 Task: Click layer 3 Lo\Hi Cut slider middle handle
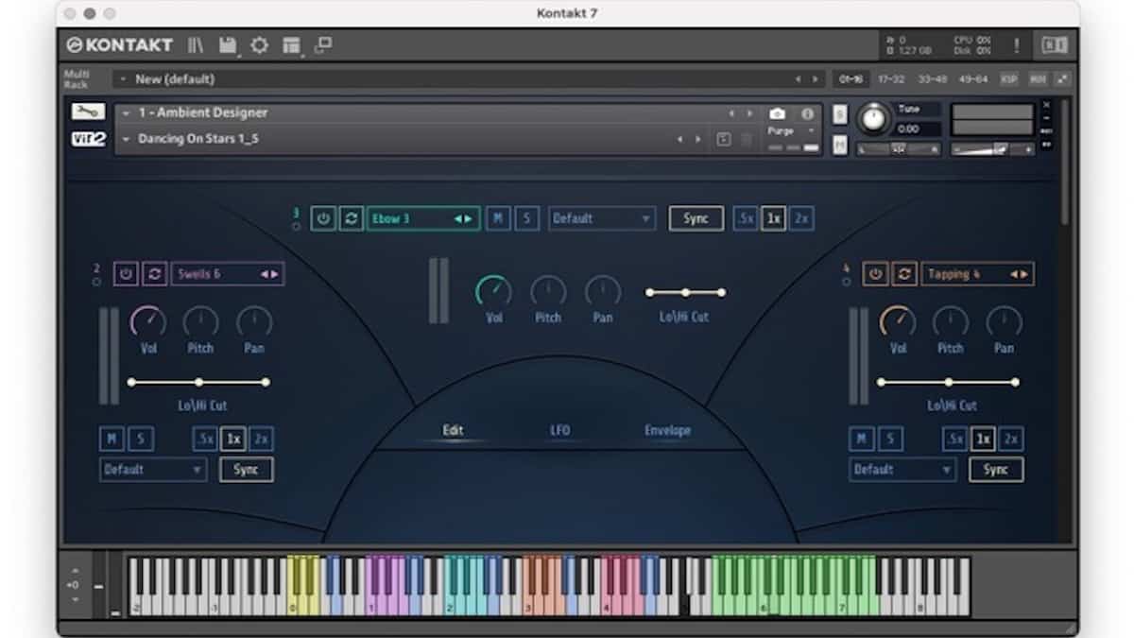coord(685,292)
